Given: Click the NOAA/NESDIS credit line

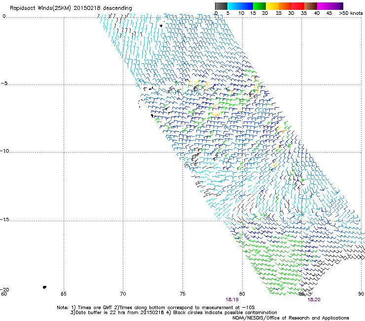Looking at the screenshot, I should [291, 318].
